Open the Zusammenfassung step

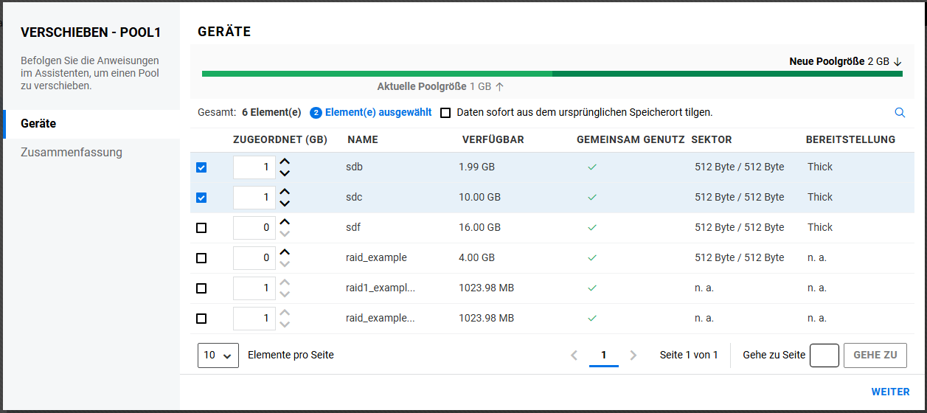pos(72,153)
